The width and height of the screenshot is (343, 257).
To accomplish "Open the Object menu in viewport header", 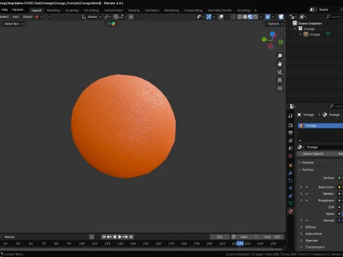I will [x=27, y=16].
